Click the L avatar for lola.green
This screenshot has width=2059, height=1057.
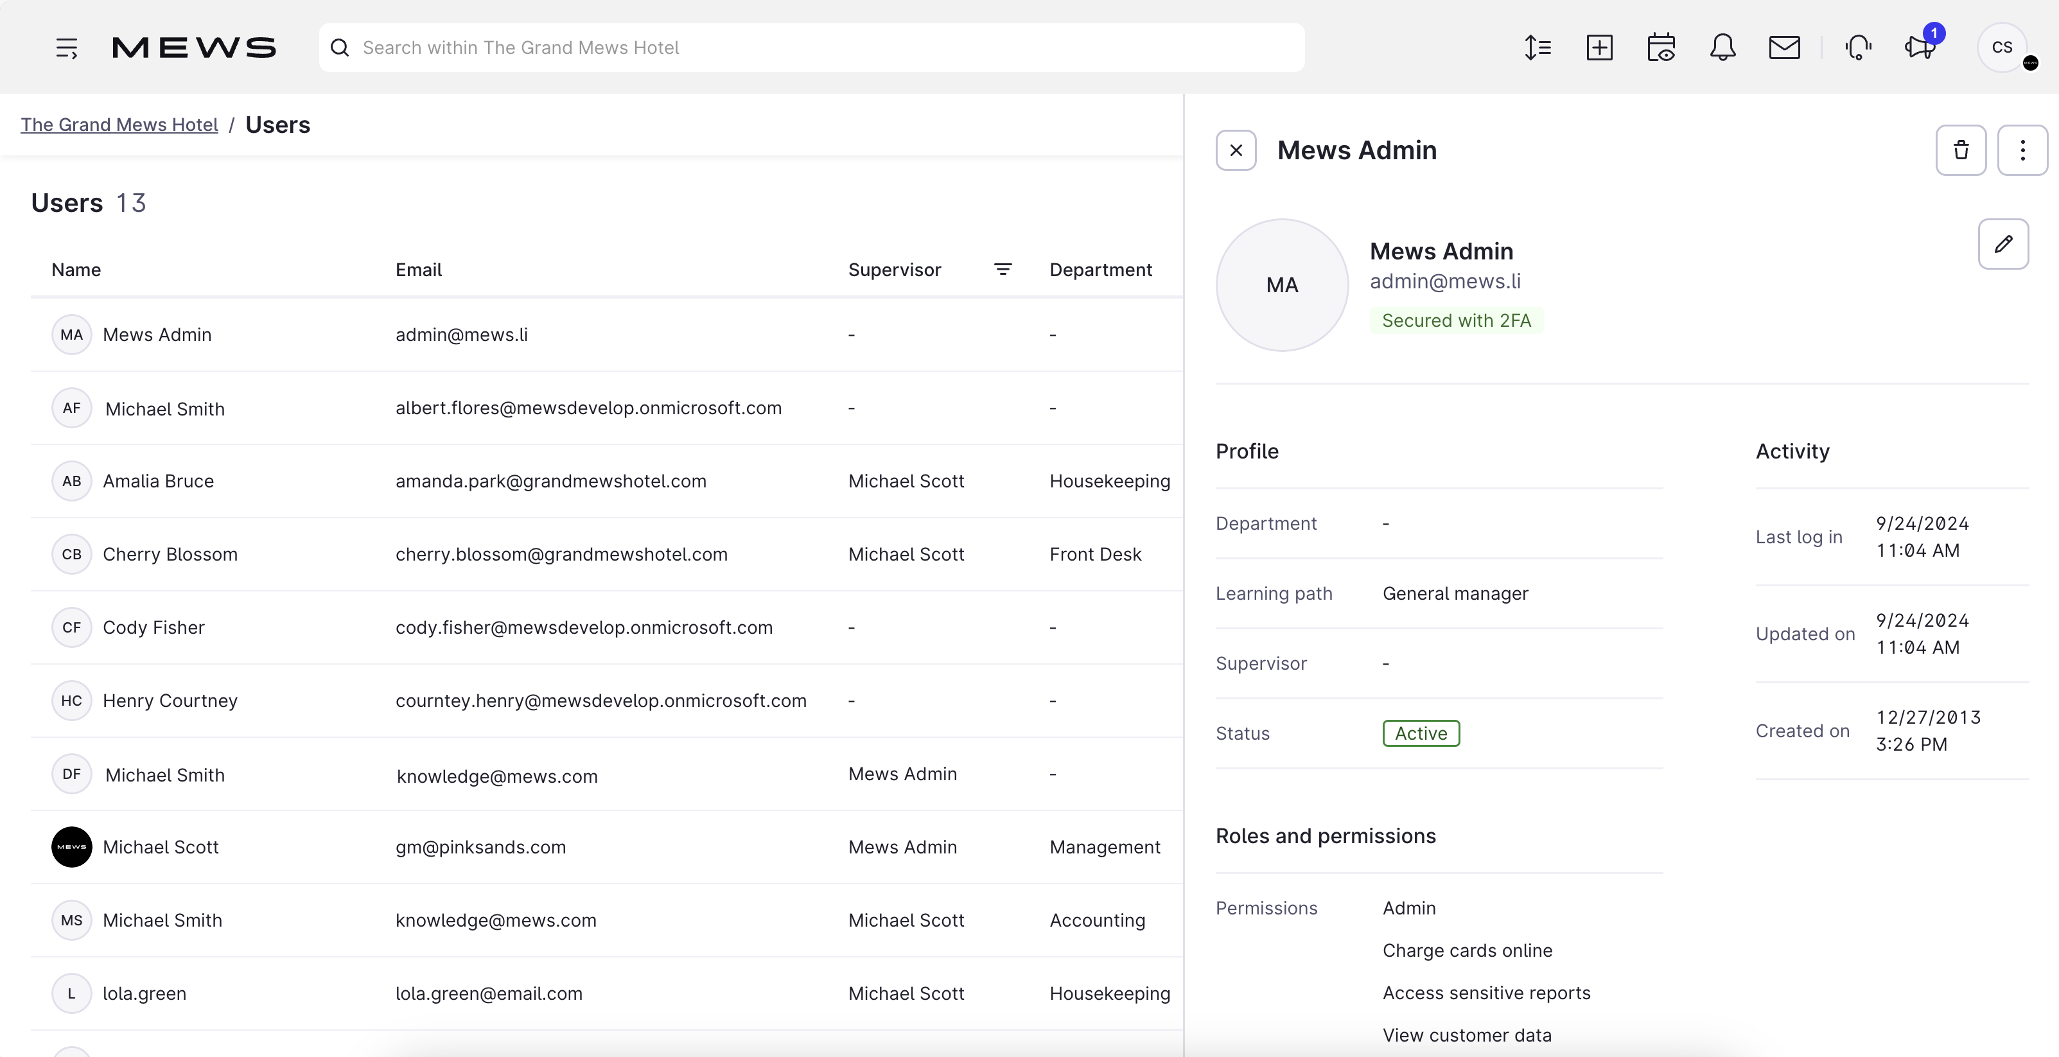click(x=72, y=994)
